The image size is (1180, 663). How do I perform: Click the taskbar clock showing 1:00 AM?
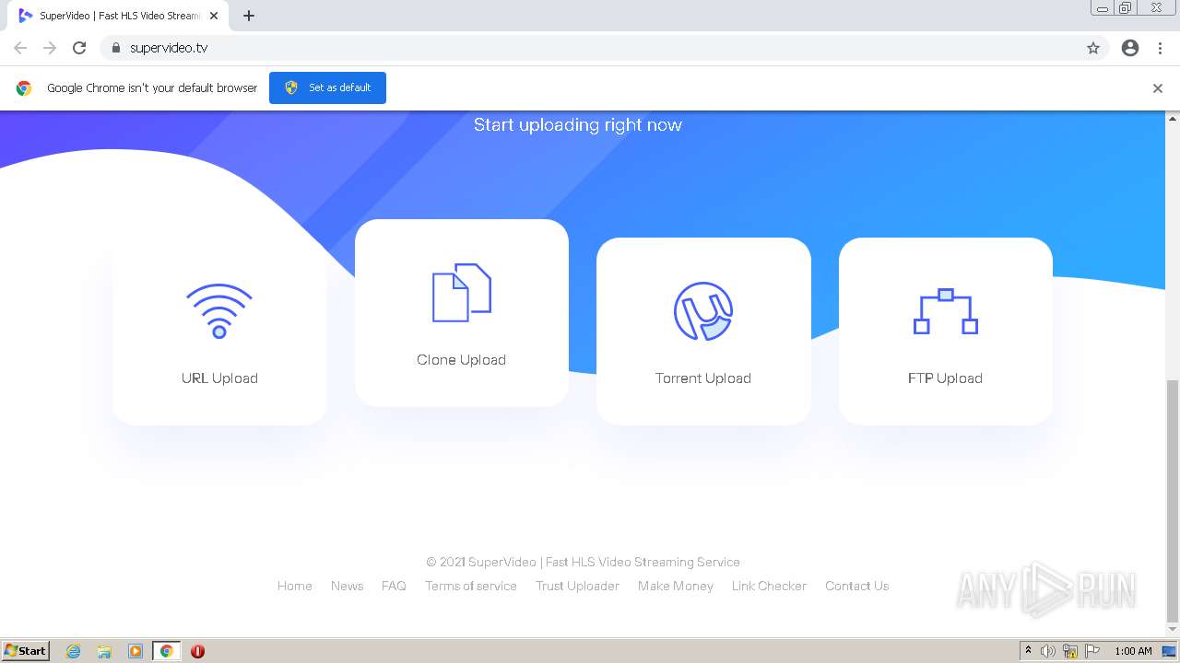click(1133, 651)
